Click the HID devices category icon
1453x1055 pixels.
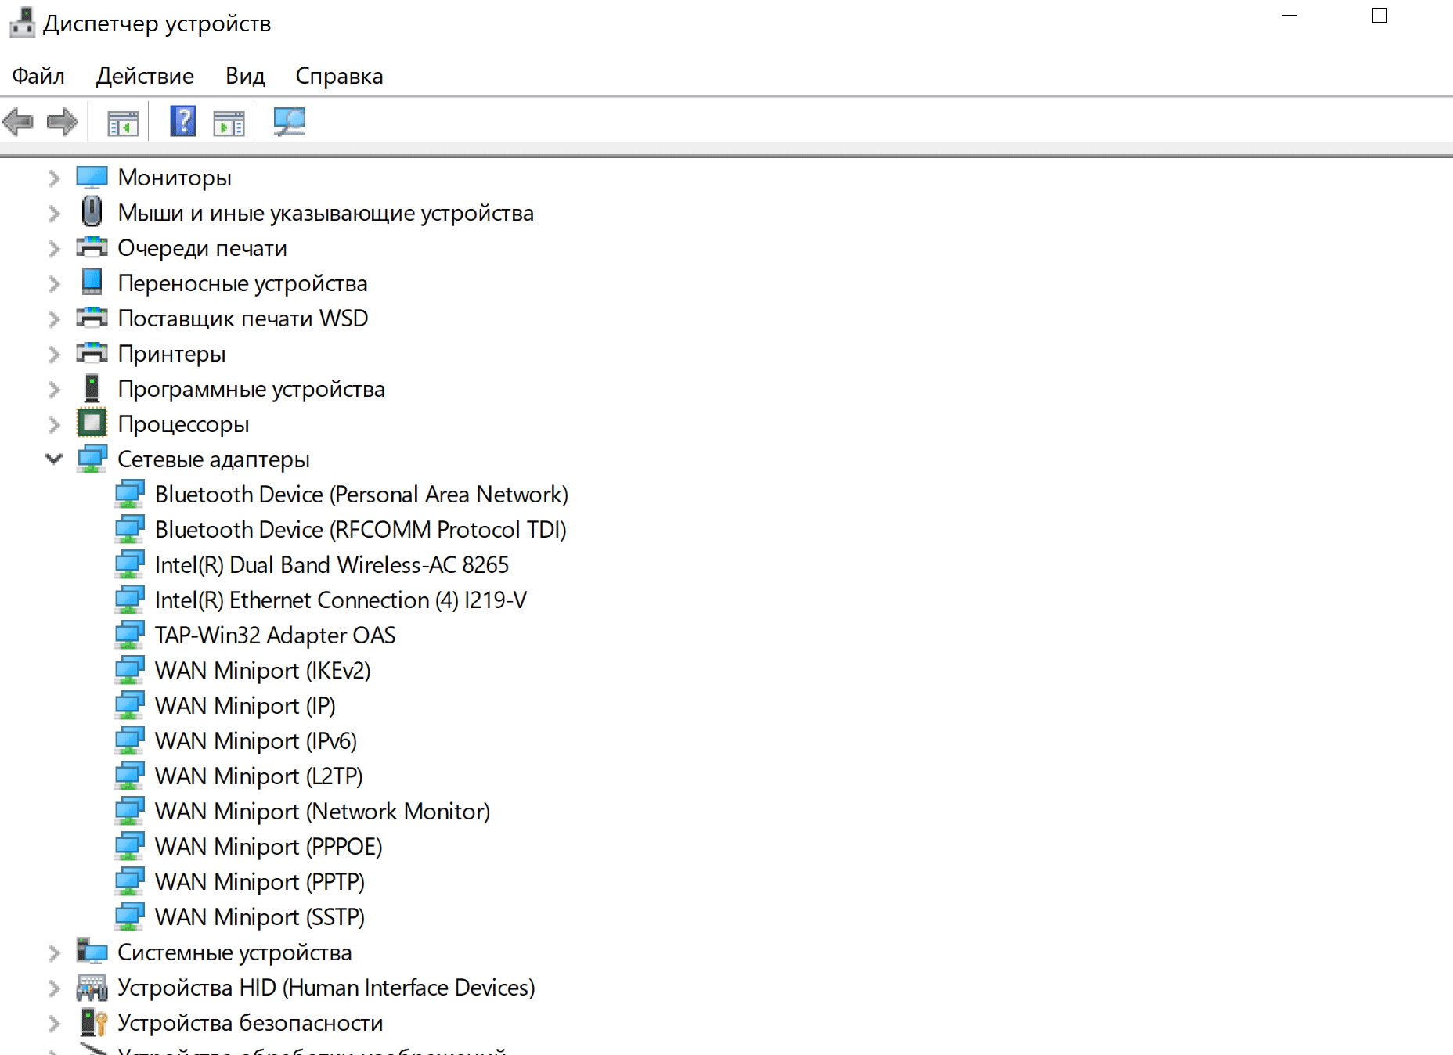[92, 987]
